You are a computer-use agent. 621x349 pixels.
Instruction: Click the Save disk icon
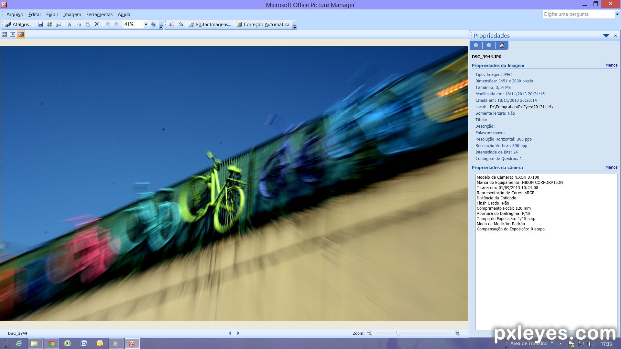[x=40, y=24]
